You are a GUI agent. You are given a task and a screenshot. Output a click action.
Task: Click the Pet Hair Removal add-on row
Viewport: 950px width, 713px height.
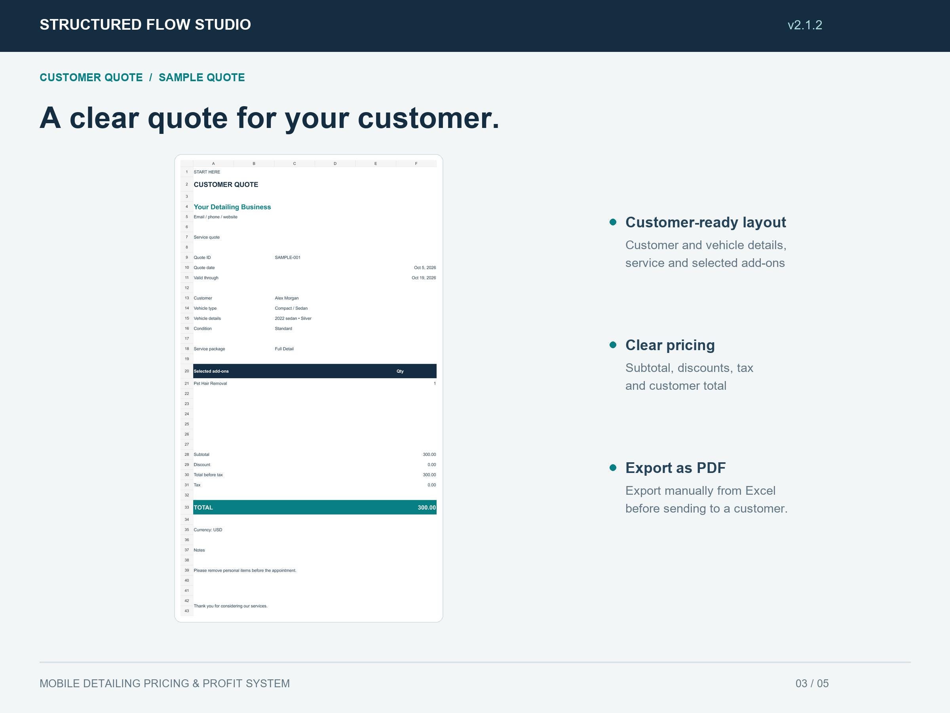(315, 383)
